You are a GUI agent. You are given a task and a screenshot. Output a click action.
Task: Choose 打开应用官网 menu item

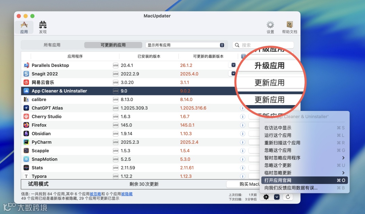[x=305, y=180]
